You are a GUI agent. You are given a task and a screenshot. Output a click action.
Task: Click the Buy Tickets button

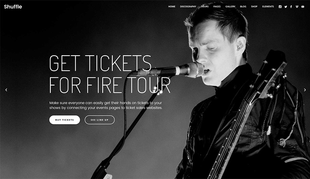(x=65, y=120)
